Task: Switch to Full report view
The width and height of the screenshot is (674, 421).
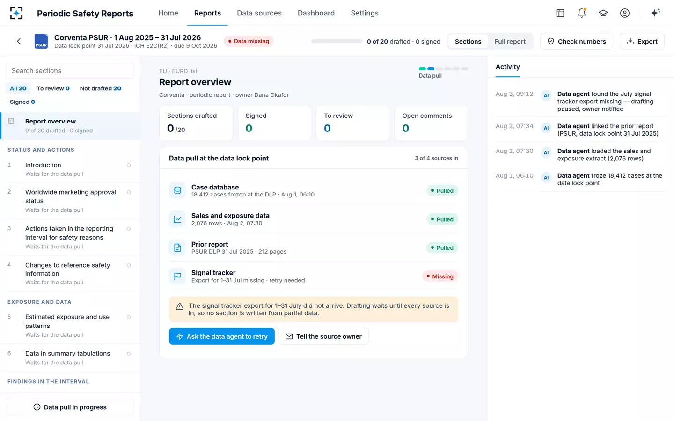Action: (x=510, y=41)
